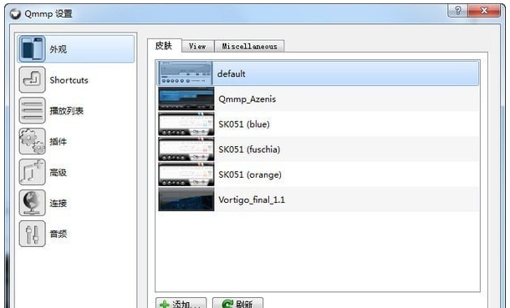The width and height of the screenshot is (510, 308).
Task: Select the Qmmp_Azenis skin thumbnail
Action: (x=186, y=98)
